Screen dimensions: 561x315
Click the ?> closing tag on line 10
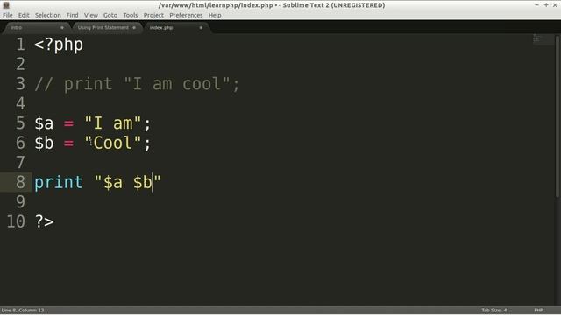click(x=45, y=221)
